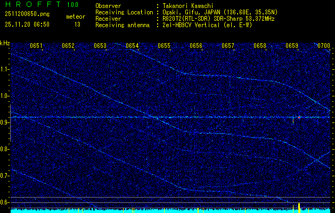The height and width of the screenshot is (213, 335).
Task: Select the observer name Takanori Kawachi
Action: click(187, 5)
